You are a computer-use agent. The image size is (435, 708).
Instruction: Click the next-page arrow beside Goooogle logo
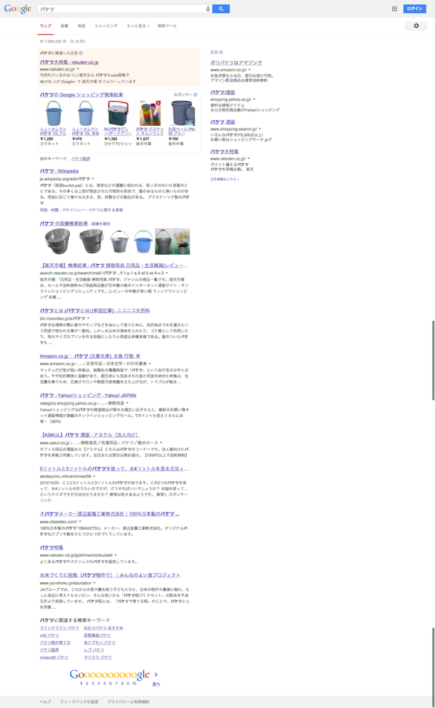[156, 675]
